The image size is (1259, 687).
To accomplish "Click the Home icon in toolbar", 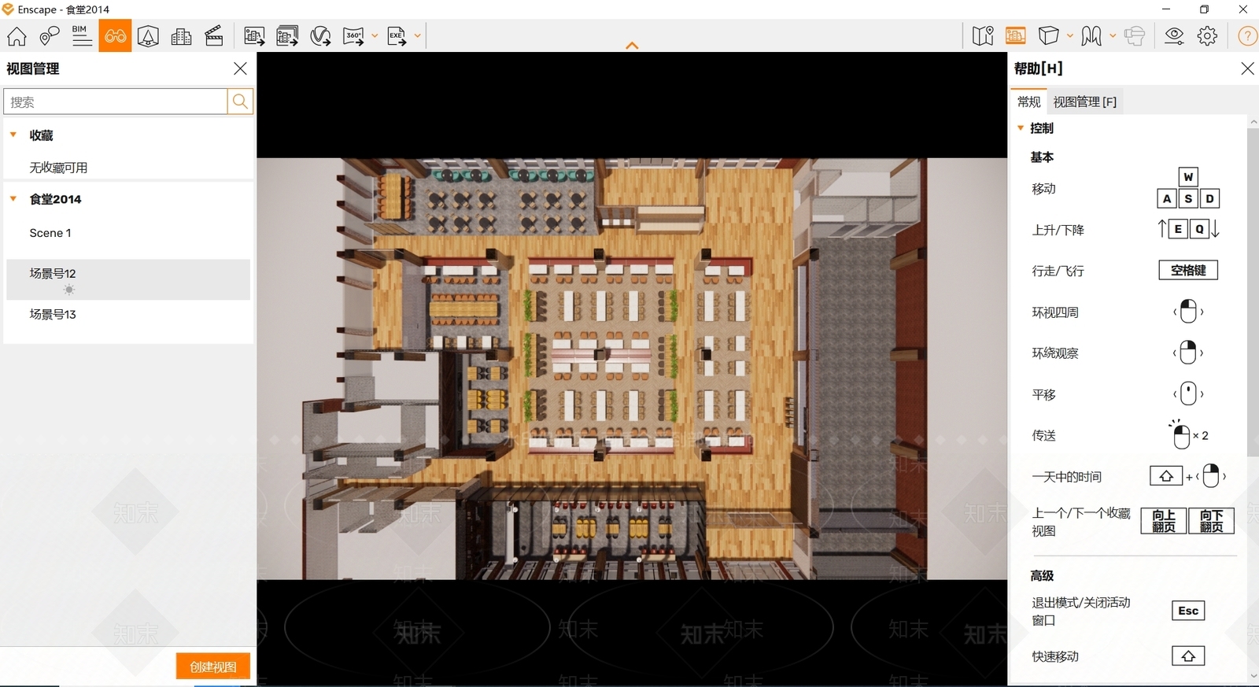I will [x=17, y=36].
